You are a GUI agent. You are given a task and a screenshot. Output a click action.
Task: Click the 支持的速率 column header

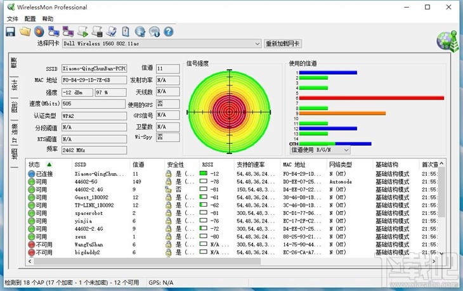pyautogui.click(x=258, y=164)
